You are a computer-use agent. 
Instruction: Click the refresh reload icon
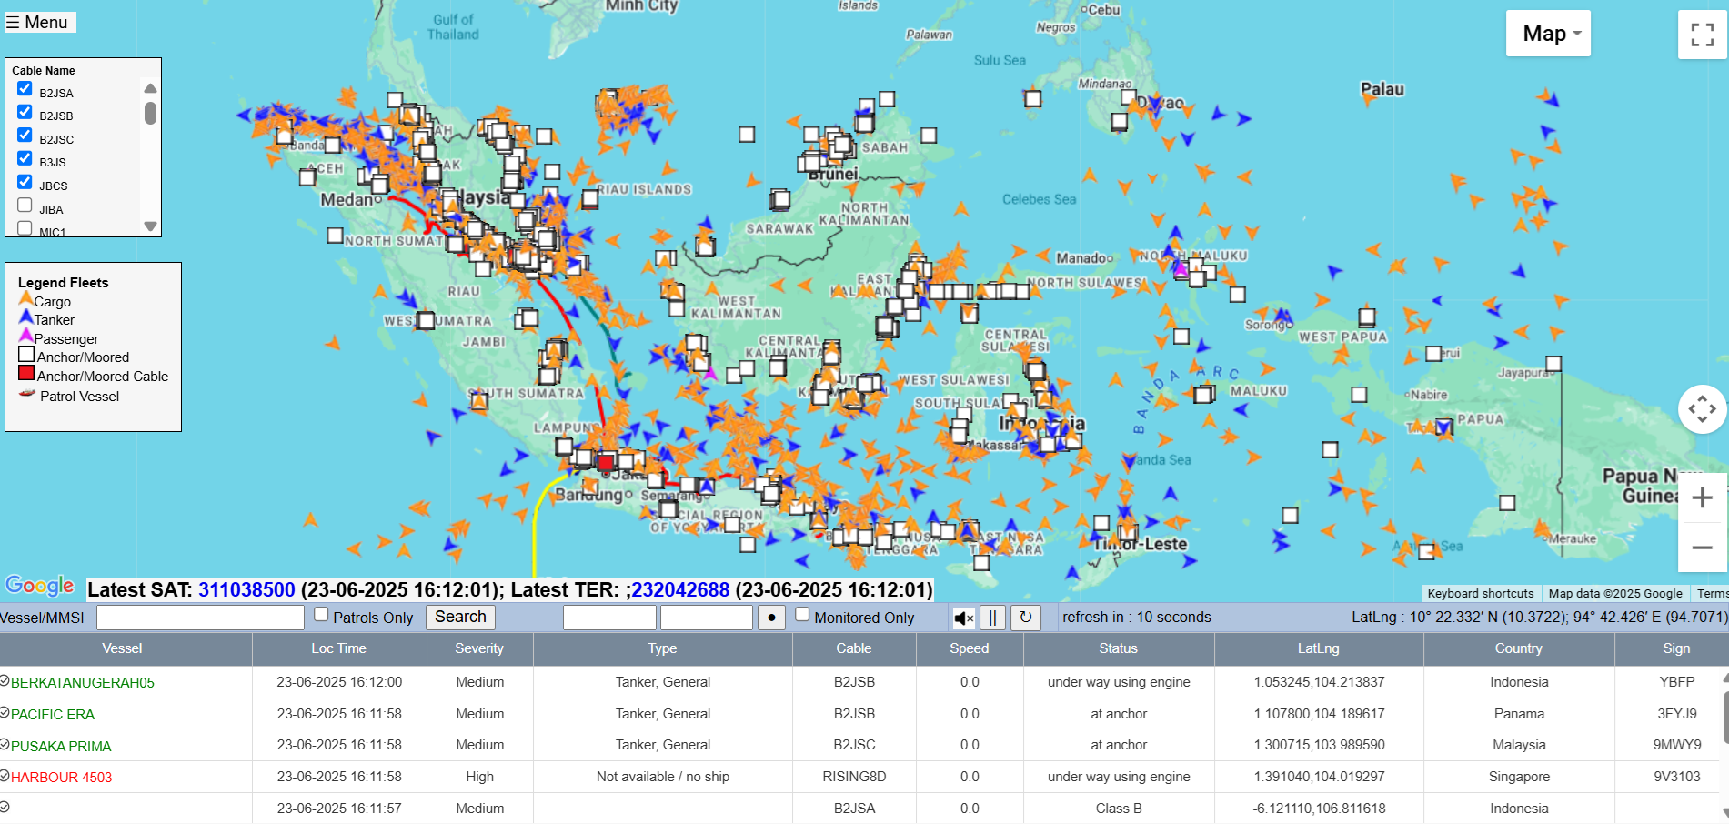click(x=1025, y=618)
